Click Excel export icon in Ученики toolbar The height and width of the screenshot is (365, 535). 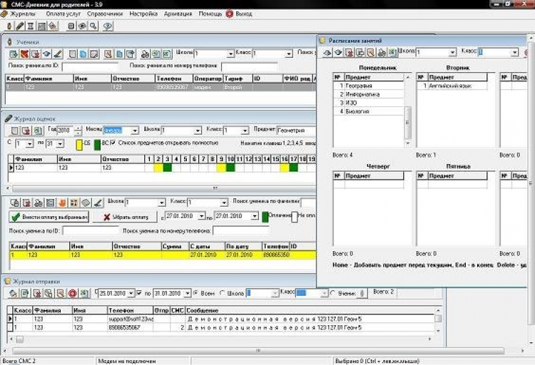[x=167, y=54]
